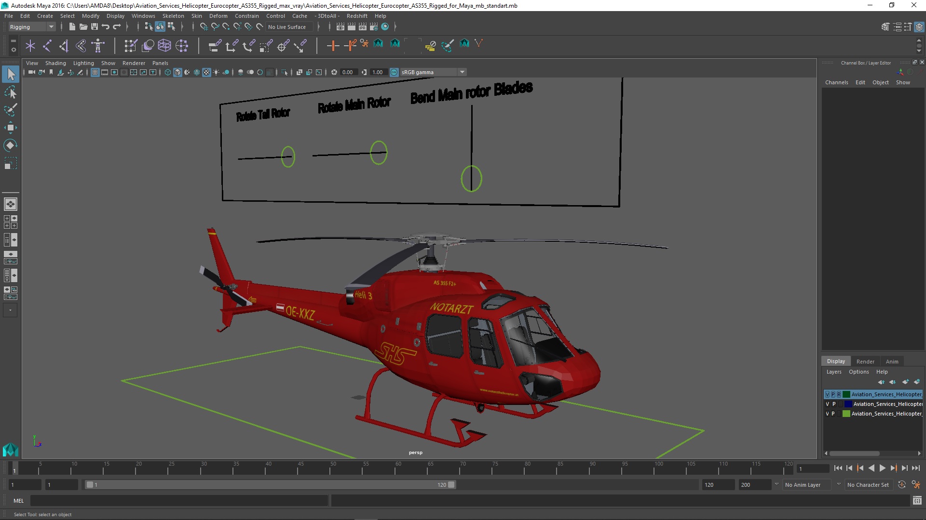Open the Skeleton menu
Viewport: 926px width, 520px height.
pos(173,16)
